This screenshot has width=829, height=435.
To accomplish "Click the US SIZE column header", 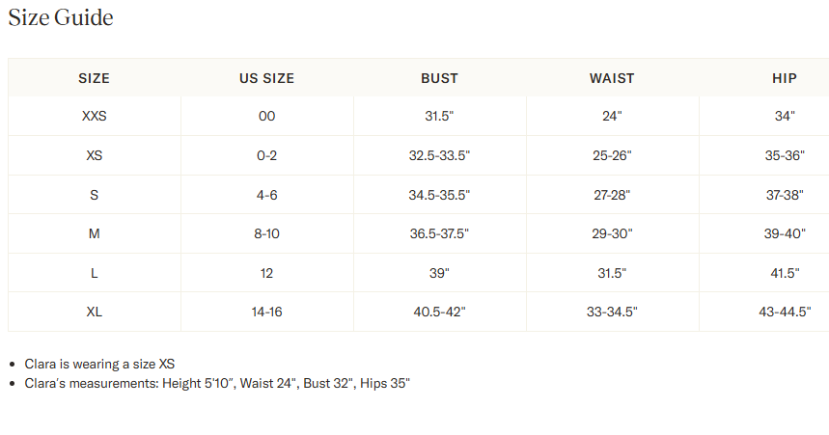I will (x=266, y=78).
